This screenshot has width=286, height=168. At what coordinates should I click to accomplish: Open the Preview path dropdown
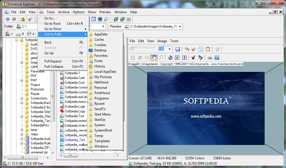coord(180,27)
